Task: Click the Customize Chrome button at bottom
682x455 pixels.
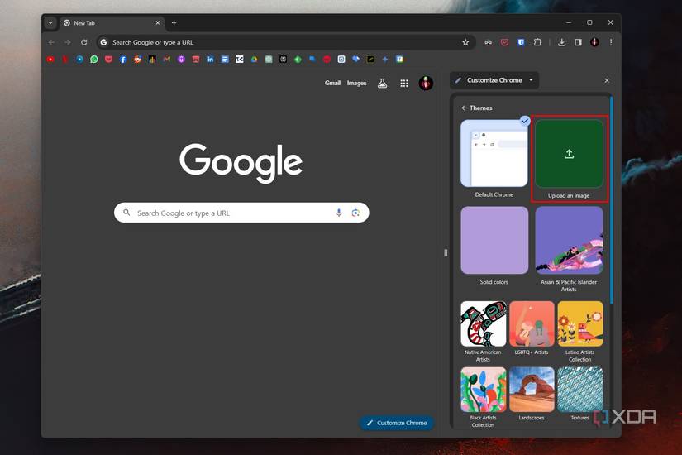Action: [x=397, y=423]
